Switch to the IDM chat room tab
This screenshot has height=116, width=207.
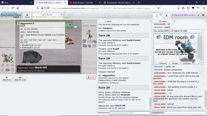(157, 16)
